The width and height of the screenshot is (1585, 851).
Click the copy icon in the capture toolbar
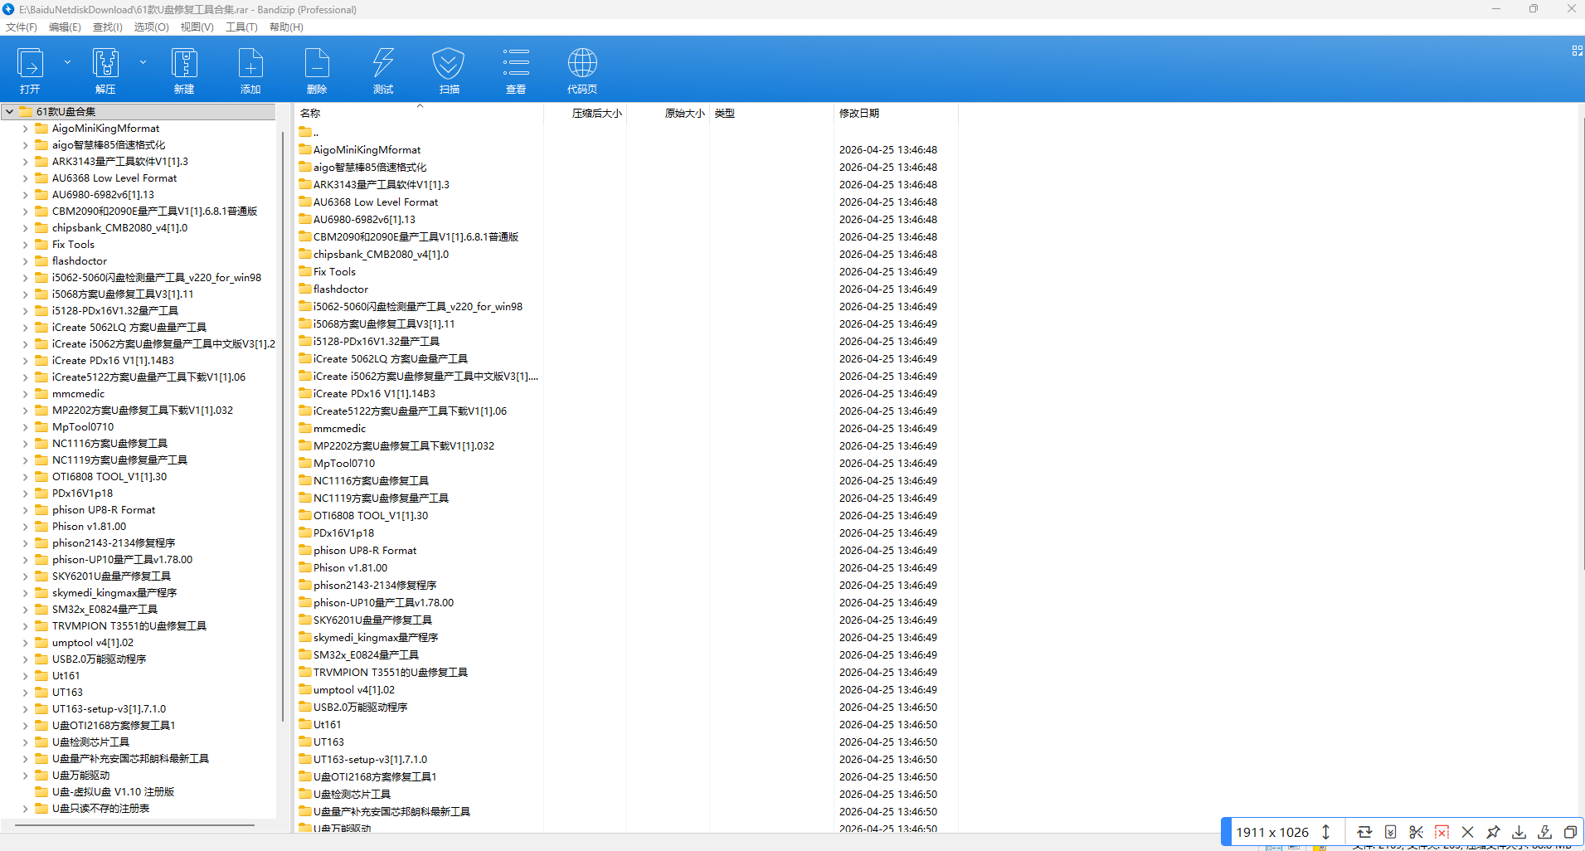click(x=1570, y=832)
